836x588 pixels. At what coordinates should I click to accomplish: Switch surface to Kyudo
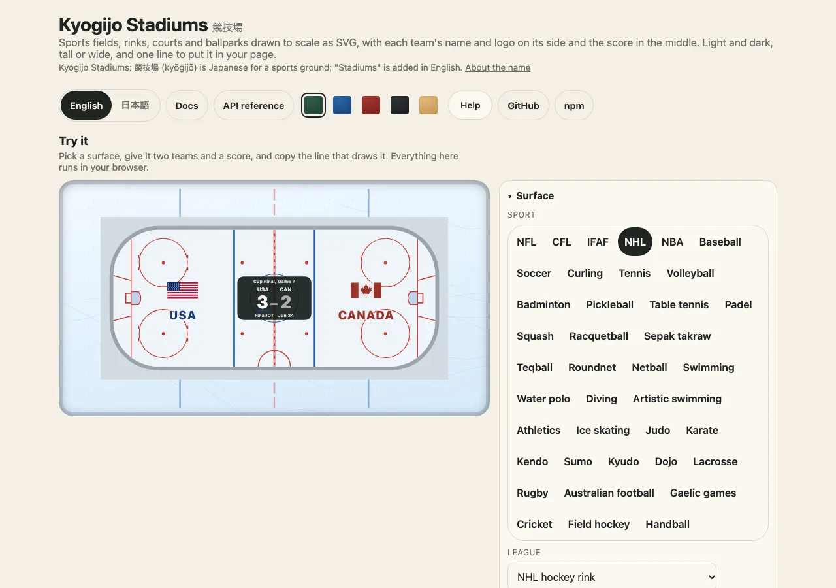click(x=624, y=461)
